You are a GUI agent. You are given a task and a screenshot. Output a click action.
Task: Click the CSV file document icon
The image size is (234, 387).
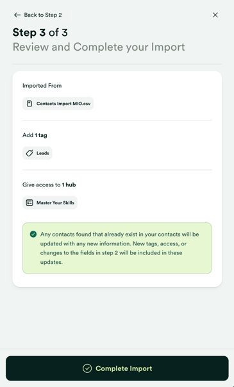29,104
